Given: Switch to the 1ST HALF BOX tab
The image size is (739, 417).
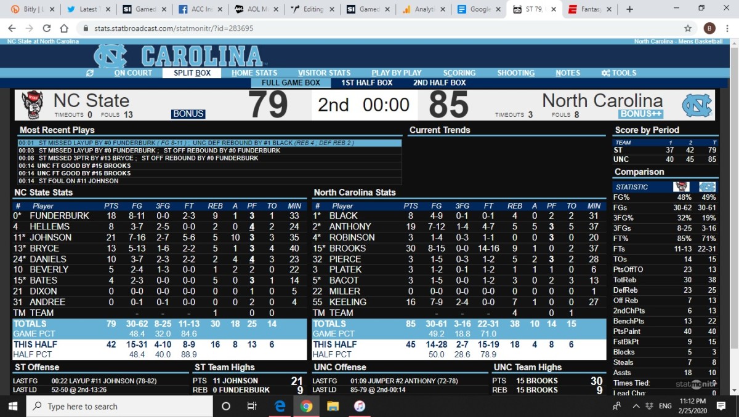Looking at the screenshot, I should click(366, 82).
